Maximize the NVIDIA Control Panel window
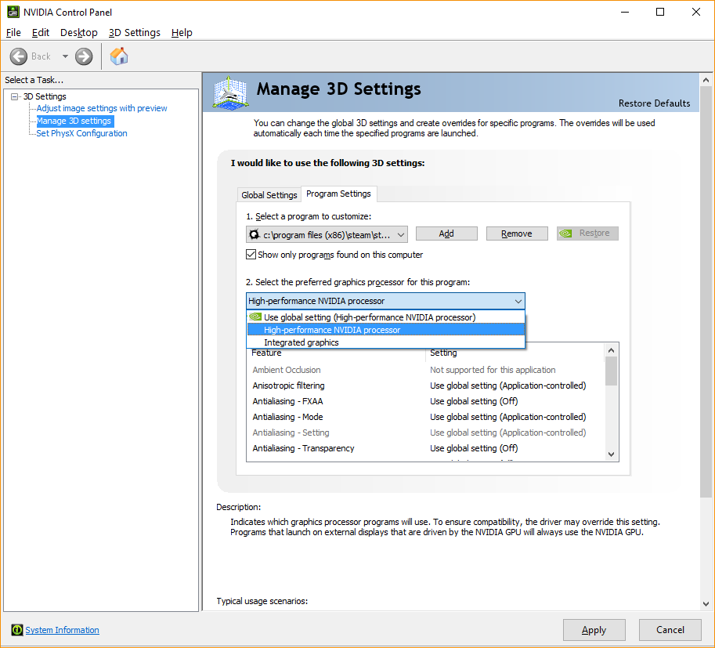This screenshot has width=715, height=648. [x=660, y=12]
